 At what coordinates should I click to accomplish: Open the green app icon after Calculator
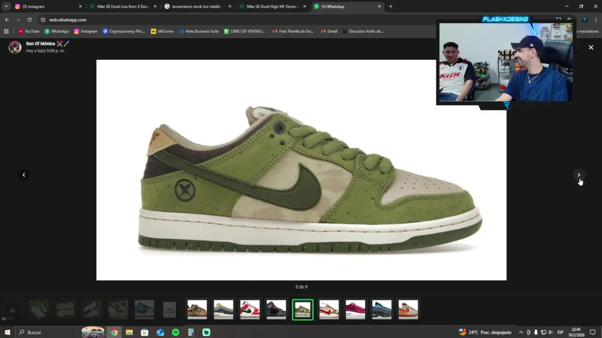pos(206,332)
